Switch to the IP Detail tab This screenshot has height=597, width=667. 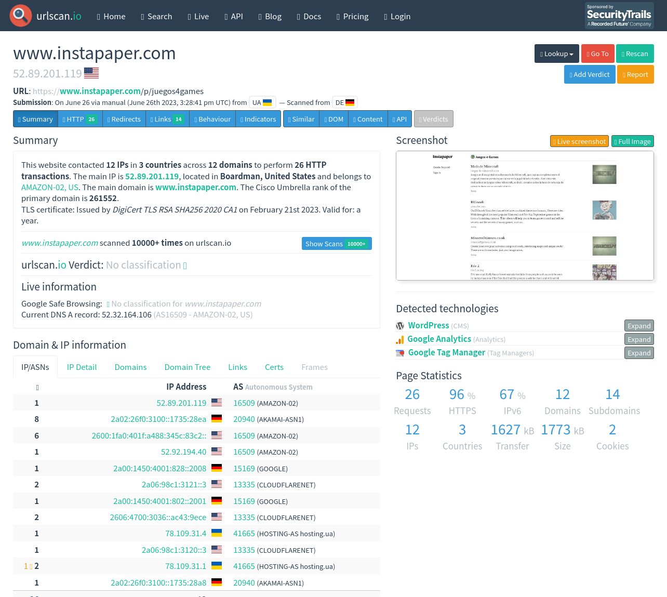coord(82,367)
